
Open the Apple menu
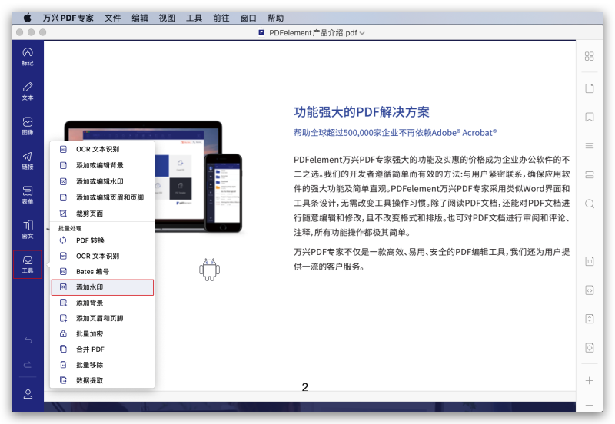27,17
